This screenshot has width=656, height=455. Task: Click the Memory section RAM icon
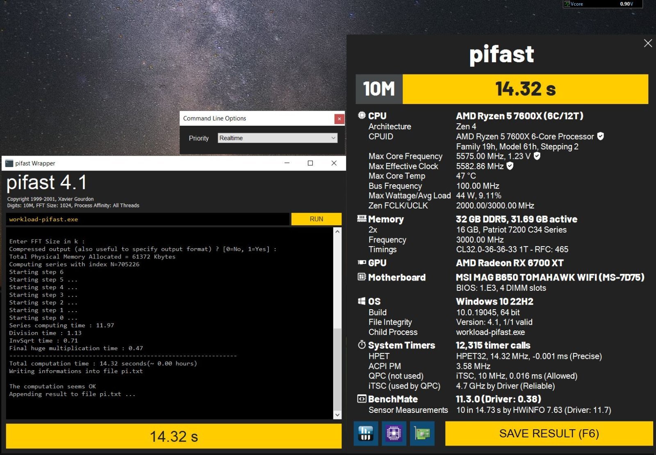362,219
